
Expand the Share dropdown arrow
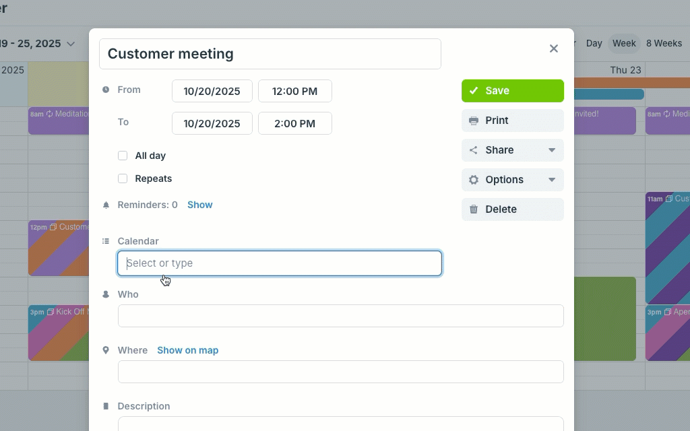click(x=552, y=150)
